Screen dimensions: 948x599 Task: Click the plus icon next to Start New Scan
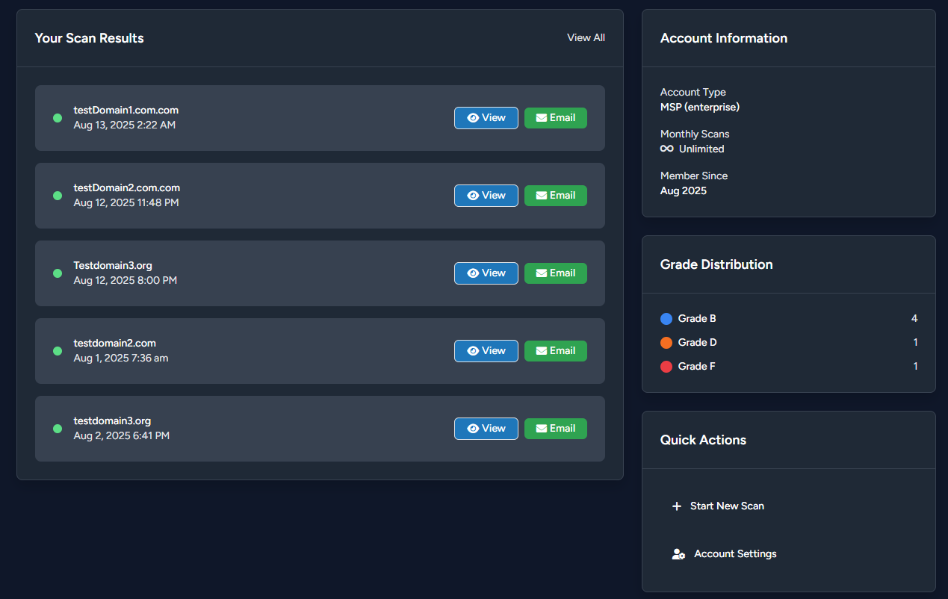[x=677, y=506]
